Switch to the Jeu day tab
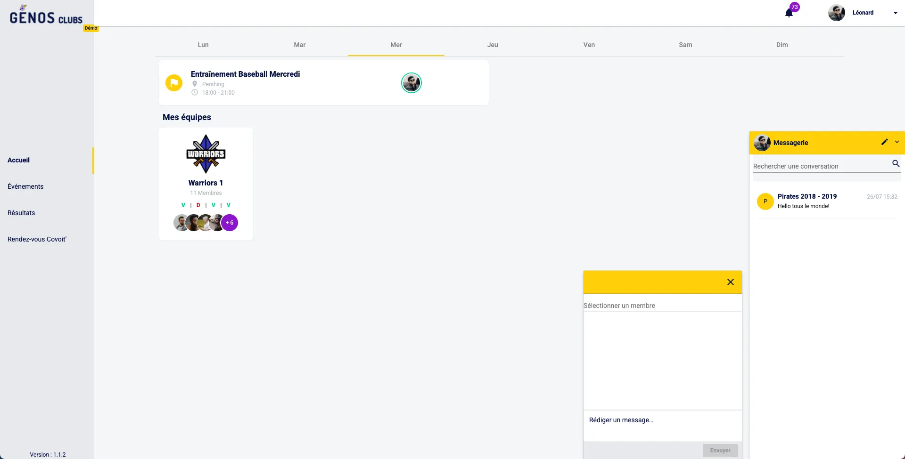This screenshot has height=459, width=905. point(492,45)
